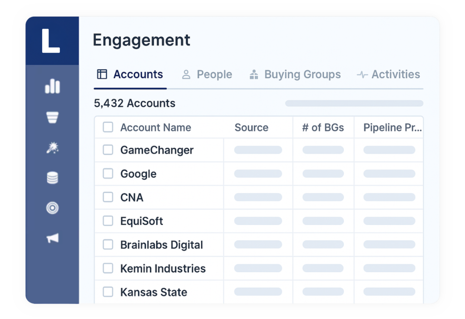The image size is (465, 319).
Task: Go to the Activities tab
Action: point(389,75)
